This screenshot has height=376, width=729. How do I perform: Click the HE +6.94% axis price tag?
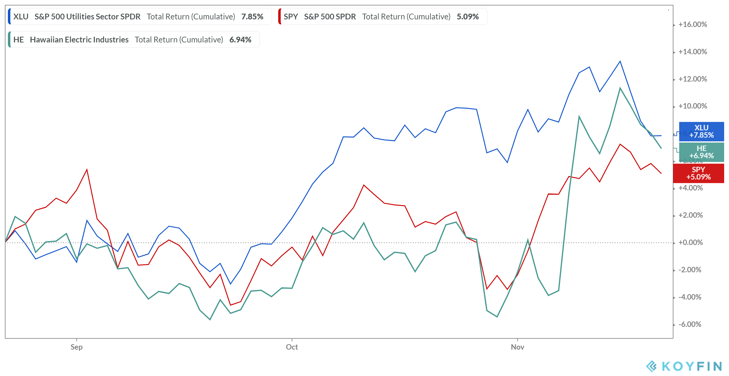point(701,152)
